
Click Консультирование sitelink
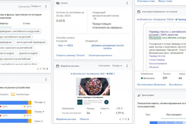tap(158, 64)
